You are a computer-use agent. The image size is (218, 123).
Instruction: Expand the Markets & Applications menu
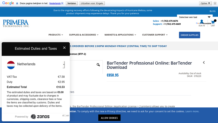(120, 35)
